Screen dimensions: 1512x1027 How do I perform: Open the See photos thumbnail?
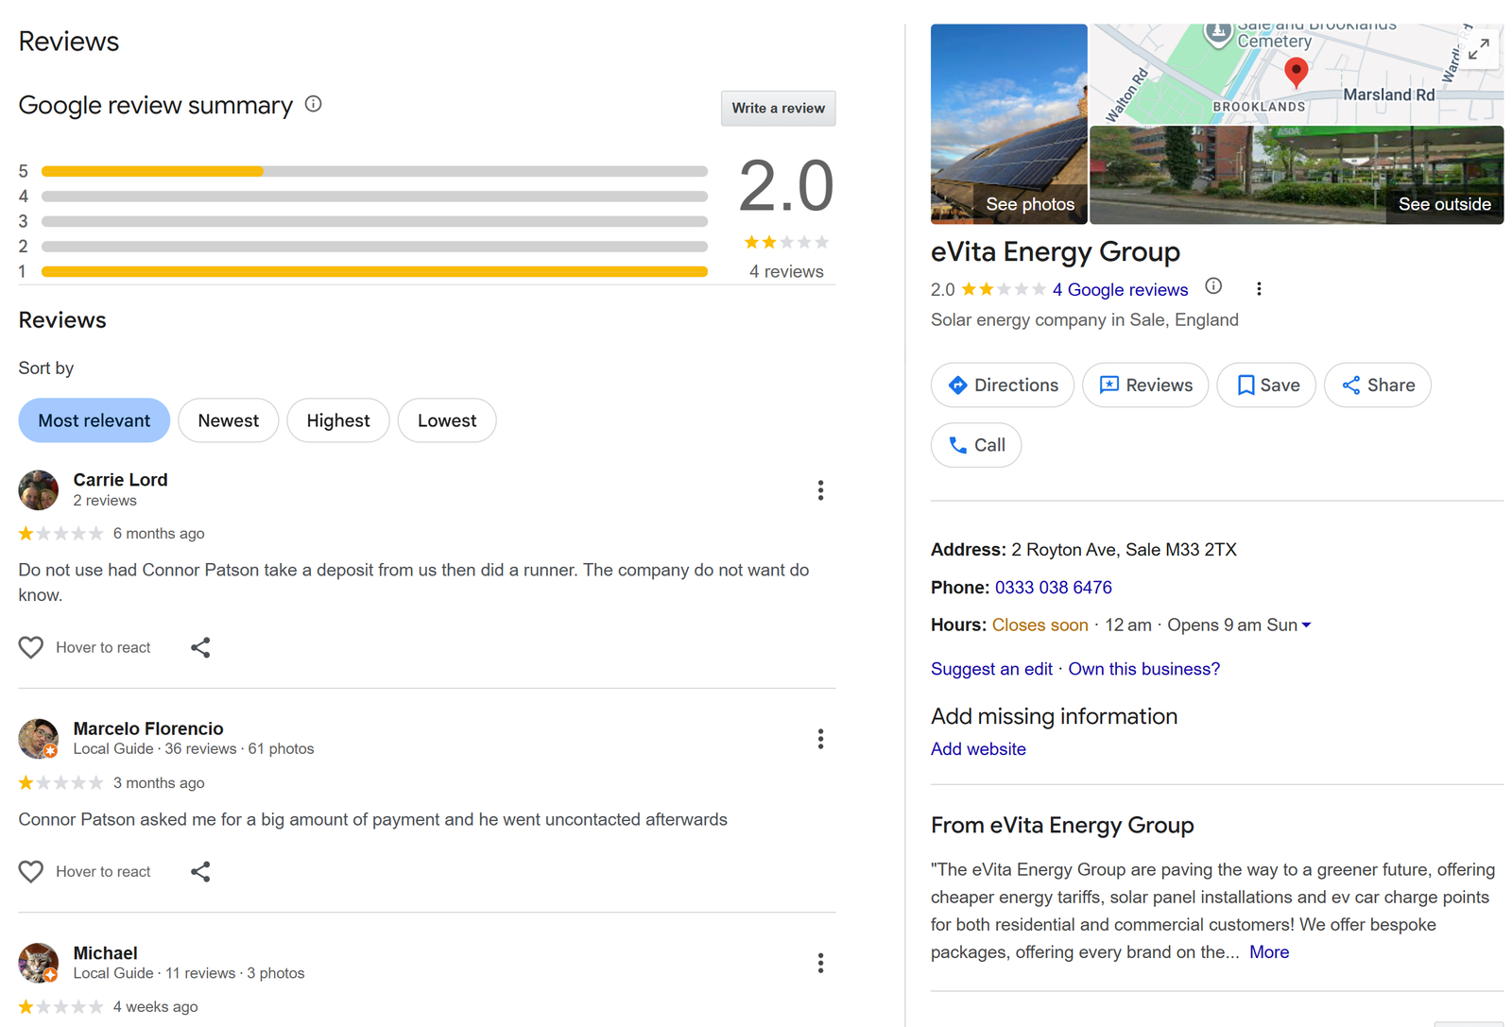[x=1009, y=124]
